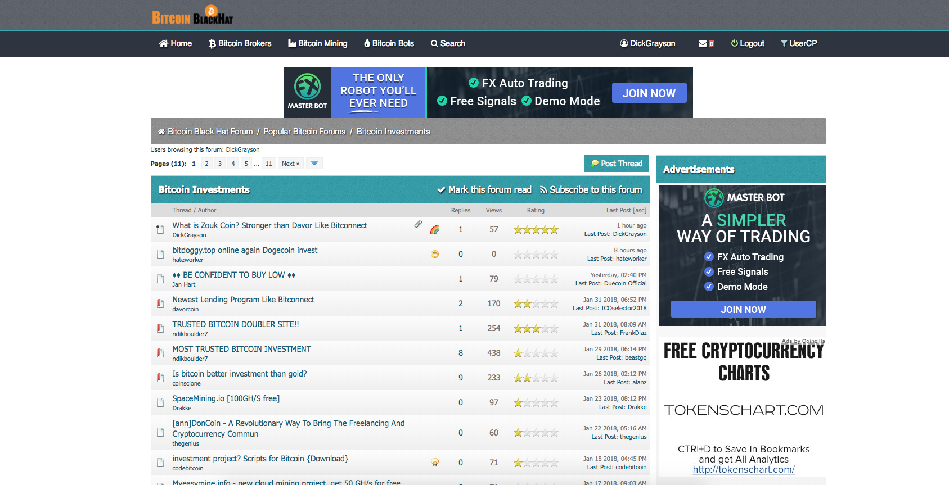
Task: Go to page 2 of the forum
Action: pos(206,164)
